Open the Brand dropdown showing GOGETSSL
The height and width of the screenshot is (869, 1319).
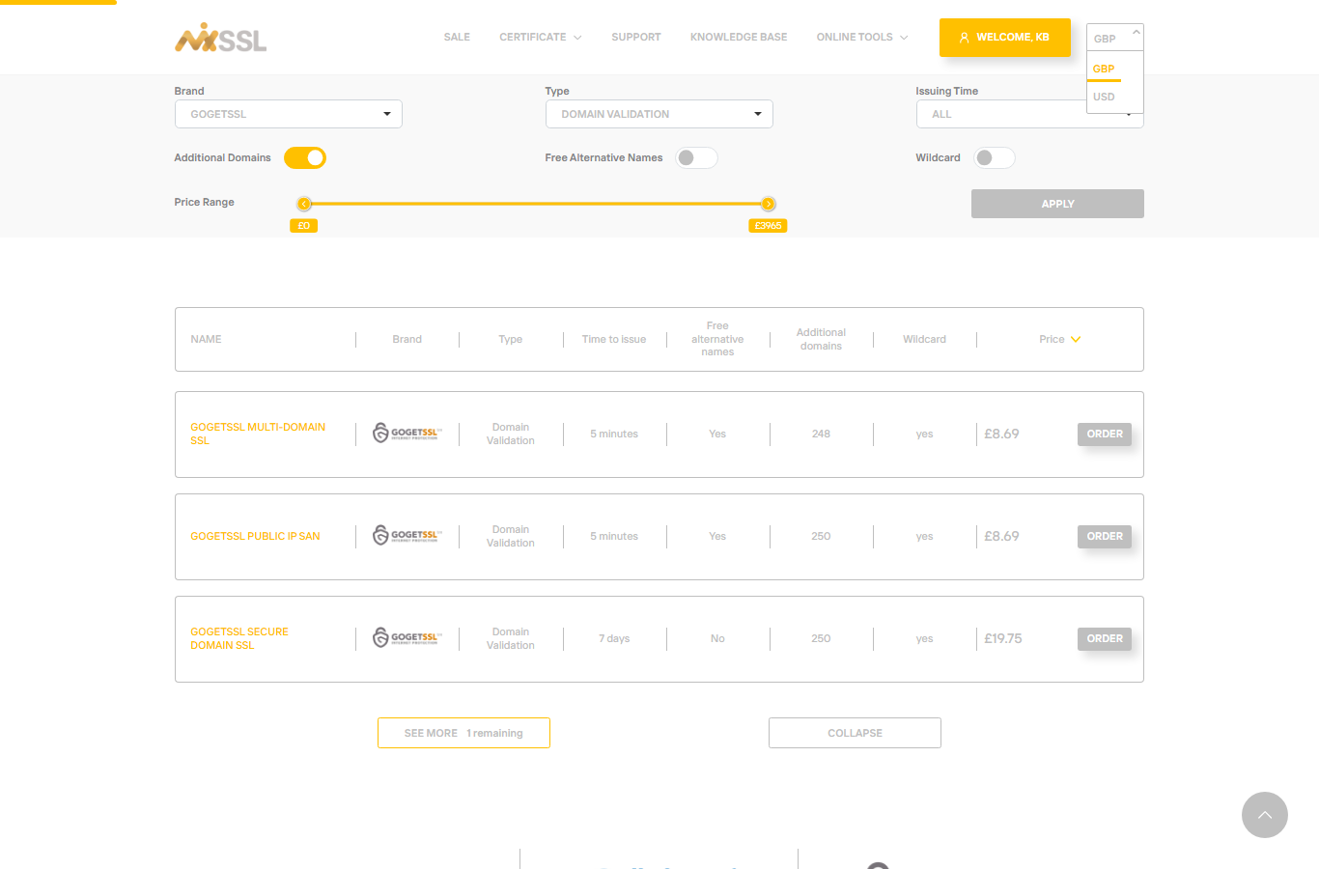pyautogui.click(x=289, y=114)
